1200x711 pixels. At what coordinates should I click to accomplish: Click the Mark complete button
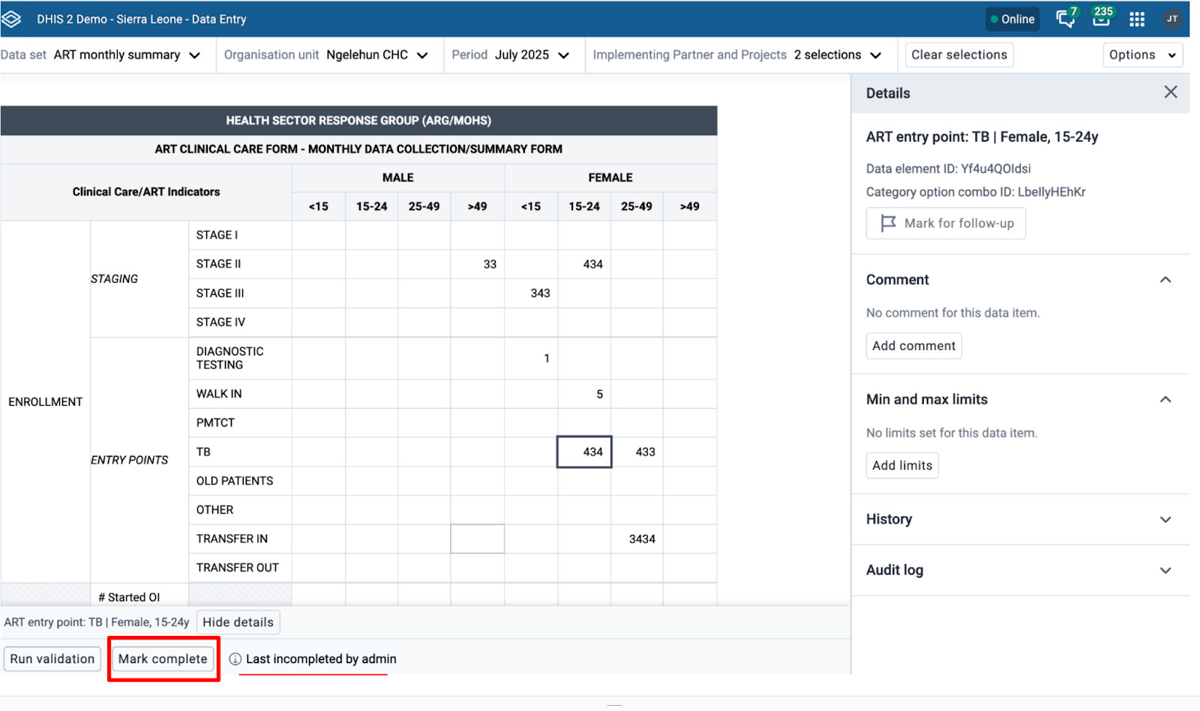click(163, 659)
